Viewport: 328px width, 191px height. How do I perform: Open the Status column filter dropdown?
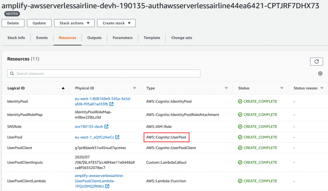(x=282, y=88)
